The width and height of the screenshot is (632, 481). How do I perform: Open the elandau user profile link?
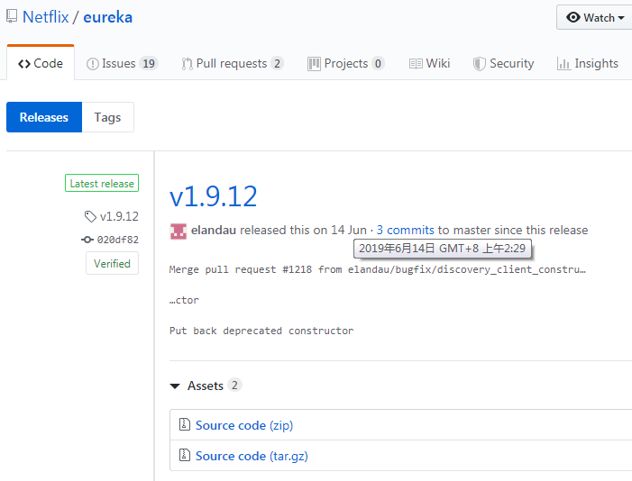click(213, 230)
